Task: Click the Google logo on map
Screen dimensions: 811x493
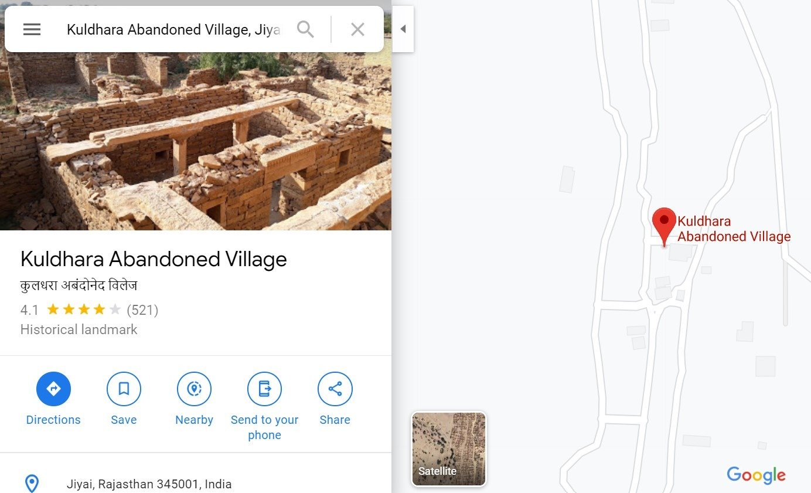Action: (756, 475)
